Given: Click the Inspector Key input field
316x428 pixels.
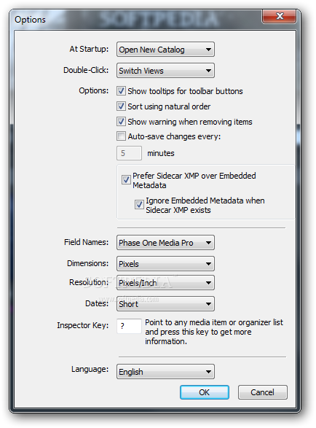Looking at the screenshot, I should [129, 326].
